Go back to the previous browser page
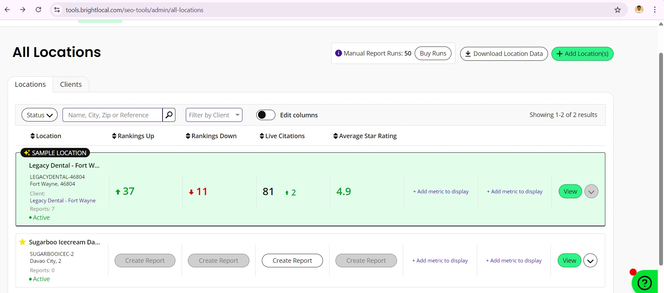 point(7,10)
